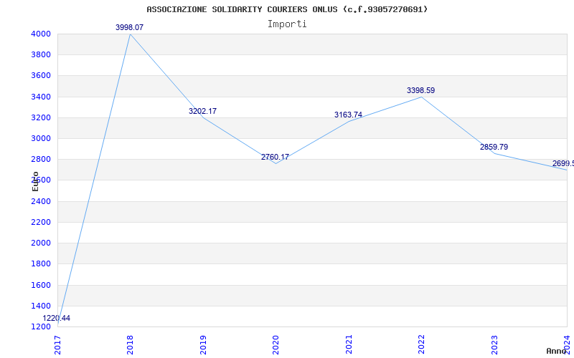Click the Euro y-axis title
Image resolution: width=574 pixels, height=358 pixels.
tap(35, 182)
